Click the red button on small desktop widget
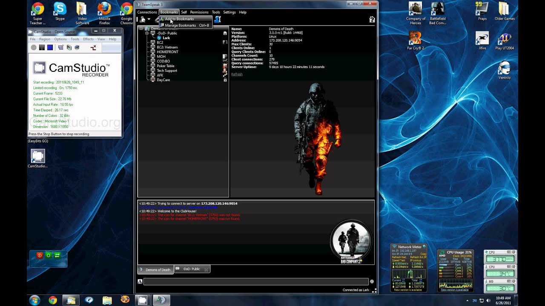 tap(40, 255)
